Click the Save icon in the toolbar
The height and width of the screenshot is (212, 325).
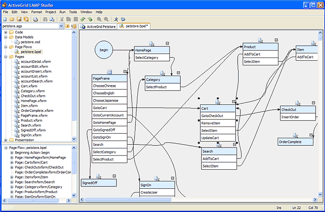click(x=19, y=19)
